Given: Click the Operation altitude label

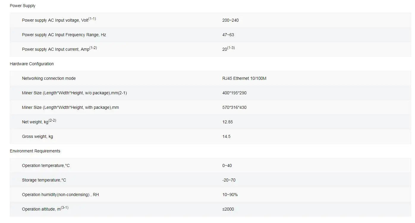Looking at the screenshot, I should (45, 209).
